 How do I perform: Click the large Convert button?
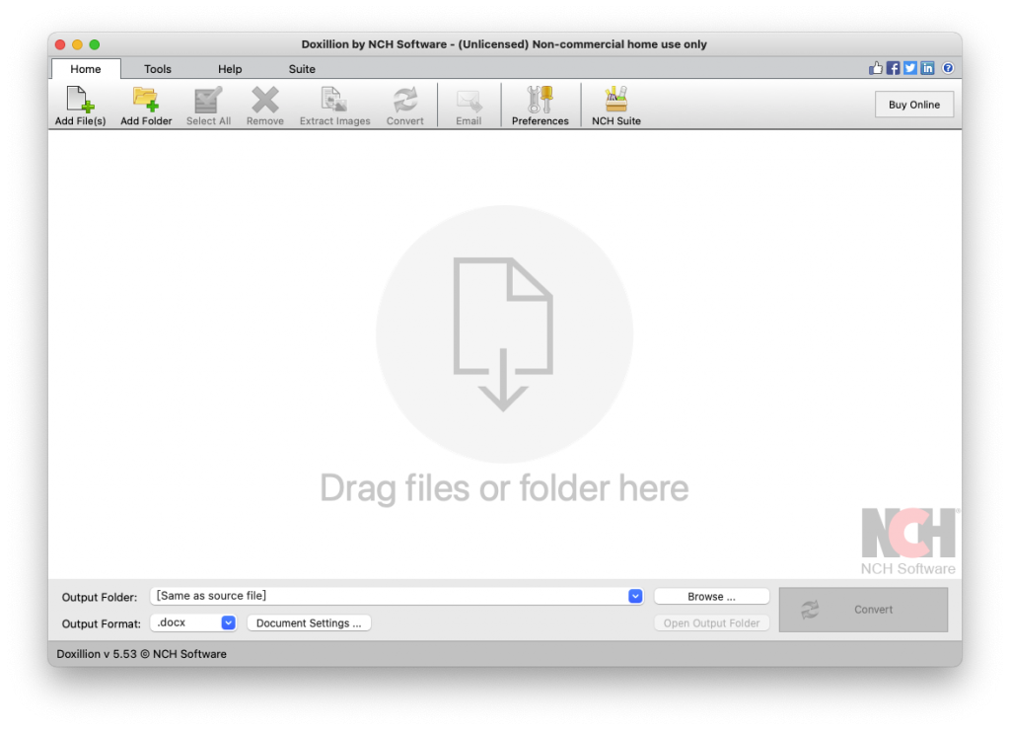pyautogui.click(x=863, y=610)
